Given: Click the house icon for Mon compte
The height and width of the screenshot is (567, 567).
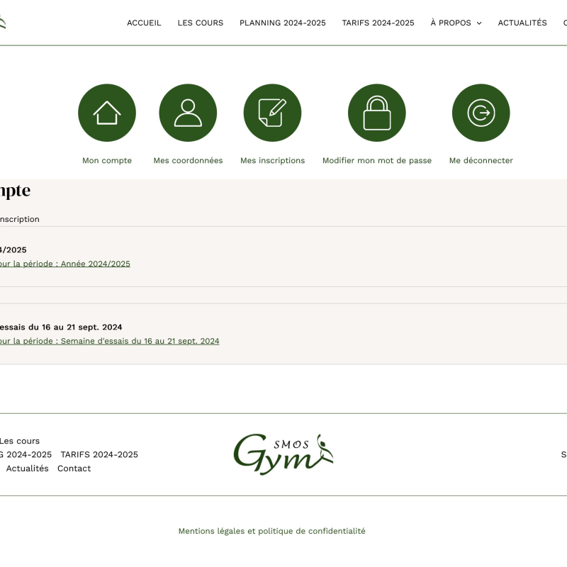Looking at the screenshot, I should [107, 113].
